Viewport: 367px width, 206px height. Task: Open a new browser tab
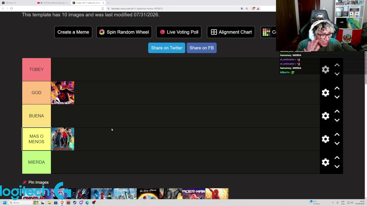pyautogui.click(x=108, y=3)
